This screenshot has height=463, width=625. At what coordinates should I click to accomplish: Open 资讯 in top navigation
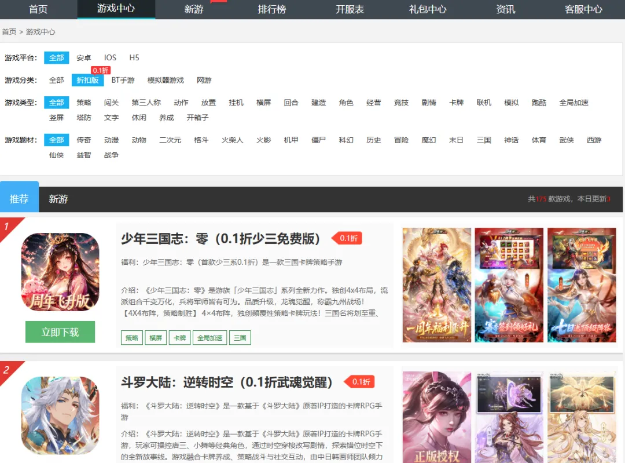pos(505,9)
